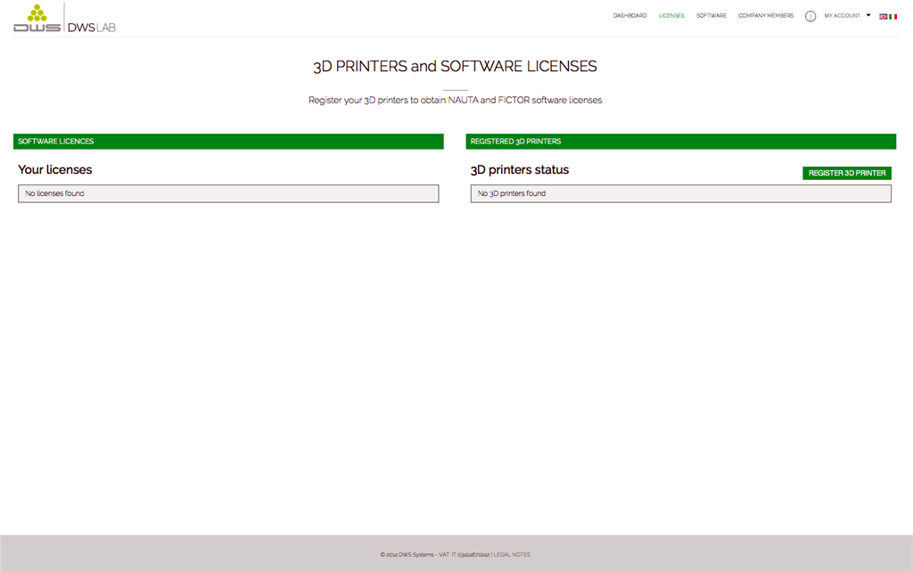Switch language with the UK flag
This screenshot has width=913, height=572.
coord(883,16)
